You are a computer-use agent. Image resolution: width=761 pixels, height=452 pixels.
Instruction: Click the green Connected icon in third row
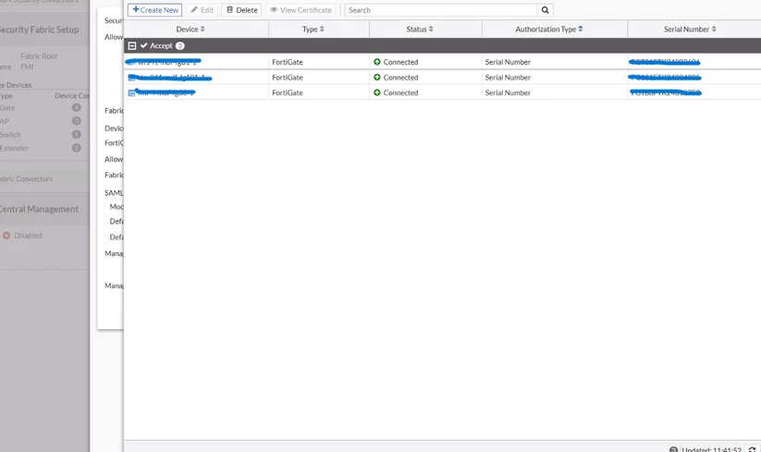pos(377,92)
